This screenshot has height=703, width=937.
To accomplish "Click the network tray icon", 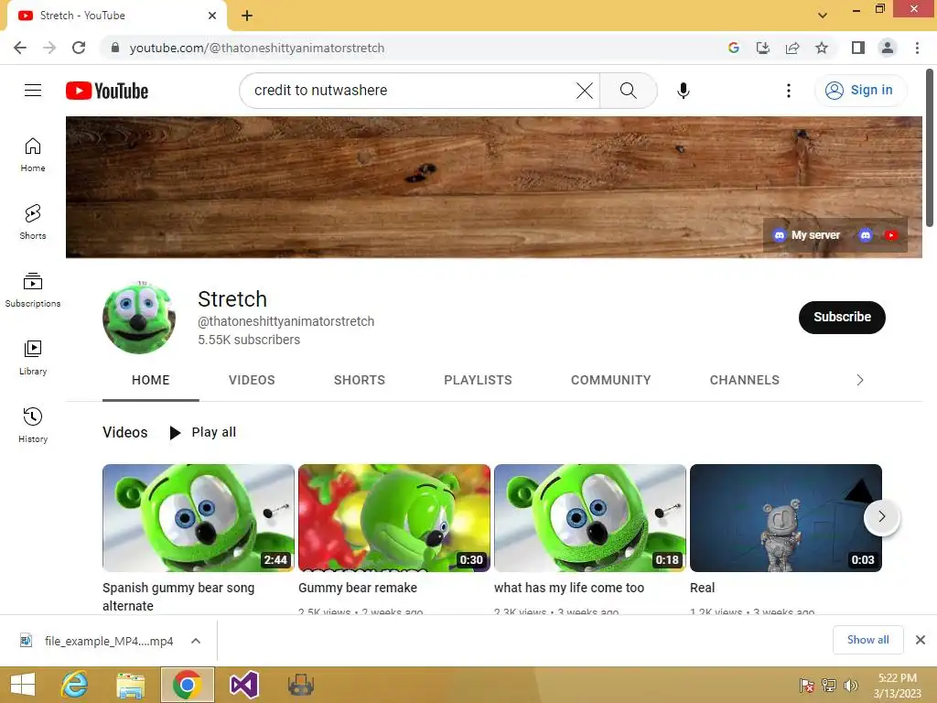I will coord(828,686).
